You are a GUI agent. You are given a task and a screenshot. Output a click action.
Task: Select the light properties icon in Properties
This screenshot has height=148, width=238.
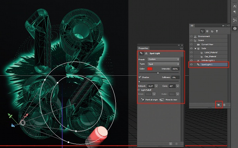tap(141, 53)
